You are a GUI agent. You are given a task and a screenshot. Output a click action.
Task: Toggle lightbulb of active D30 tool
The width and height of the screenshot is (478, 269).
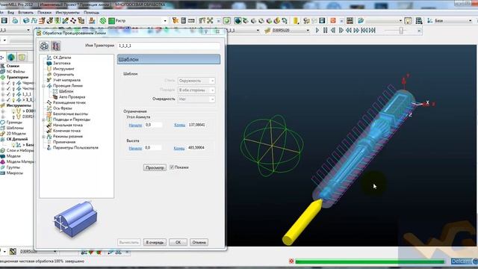(13, 111)
